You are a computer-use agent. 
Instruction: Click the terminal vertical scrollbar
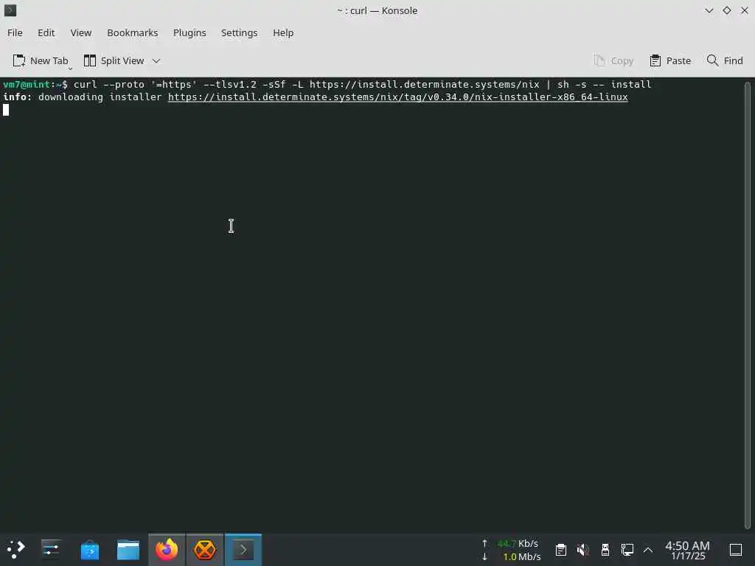[748, 304]
